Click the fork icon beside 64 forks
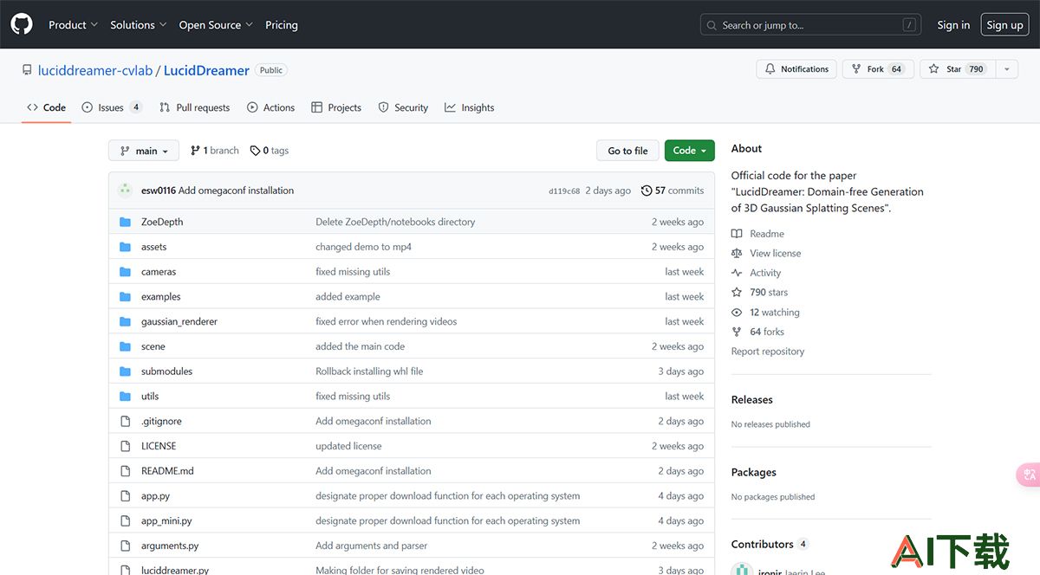 pos(737,332)
